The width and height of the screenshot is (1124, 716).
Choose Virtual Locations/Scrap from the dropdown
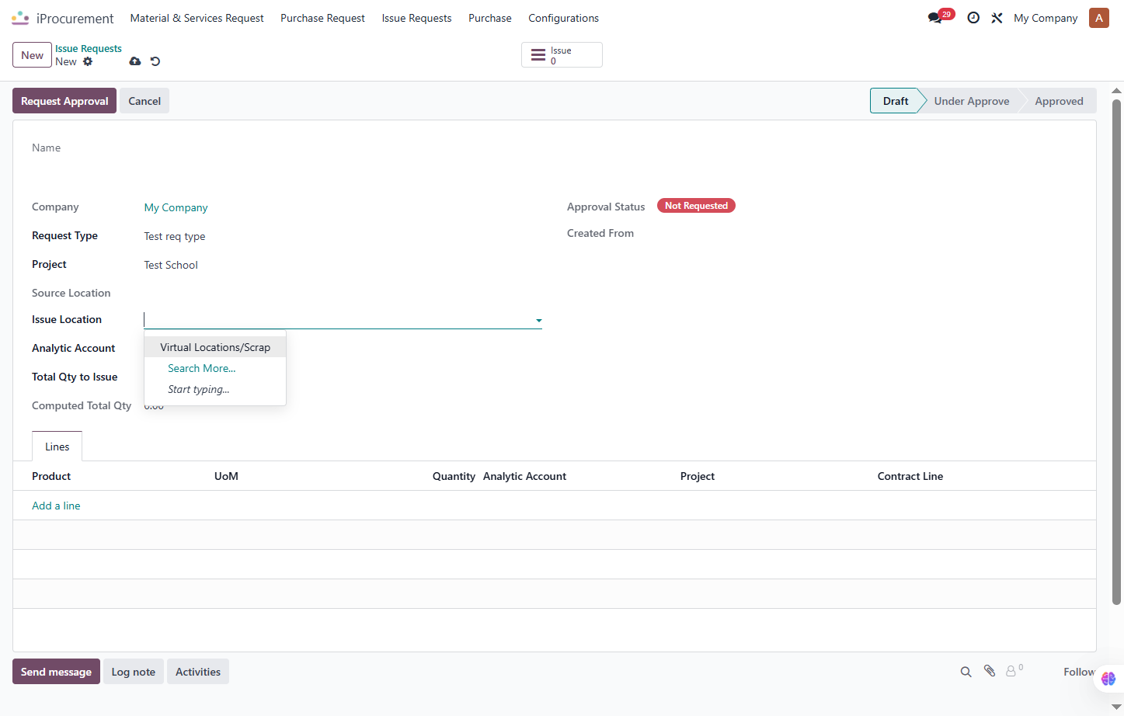click(215, 347)
